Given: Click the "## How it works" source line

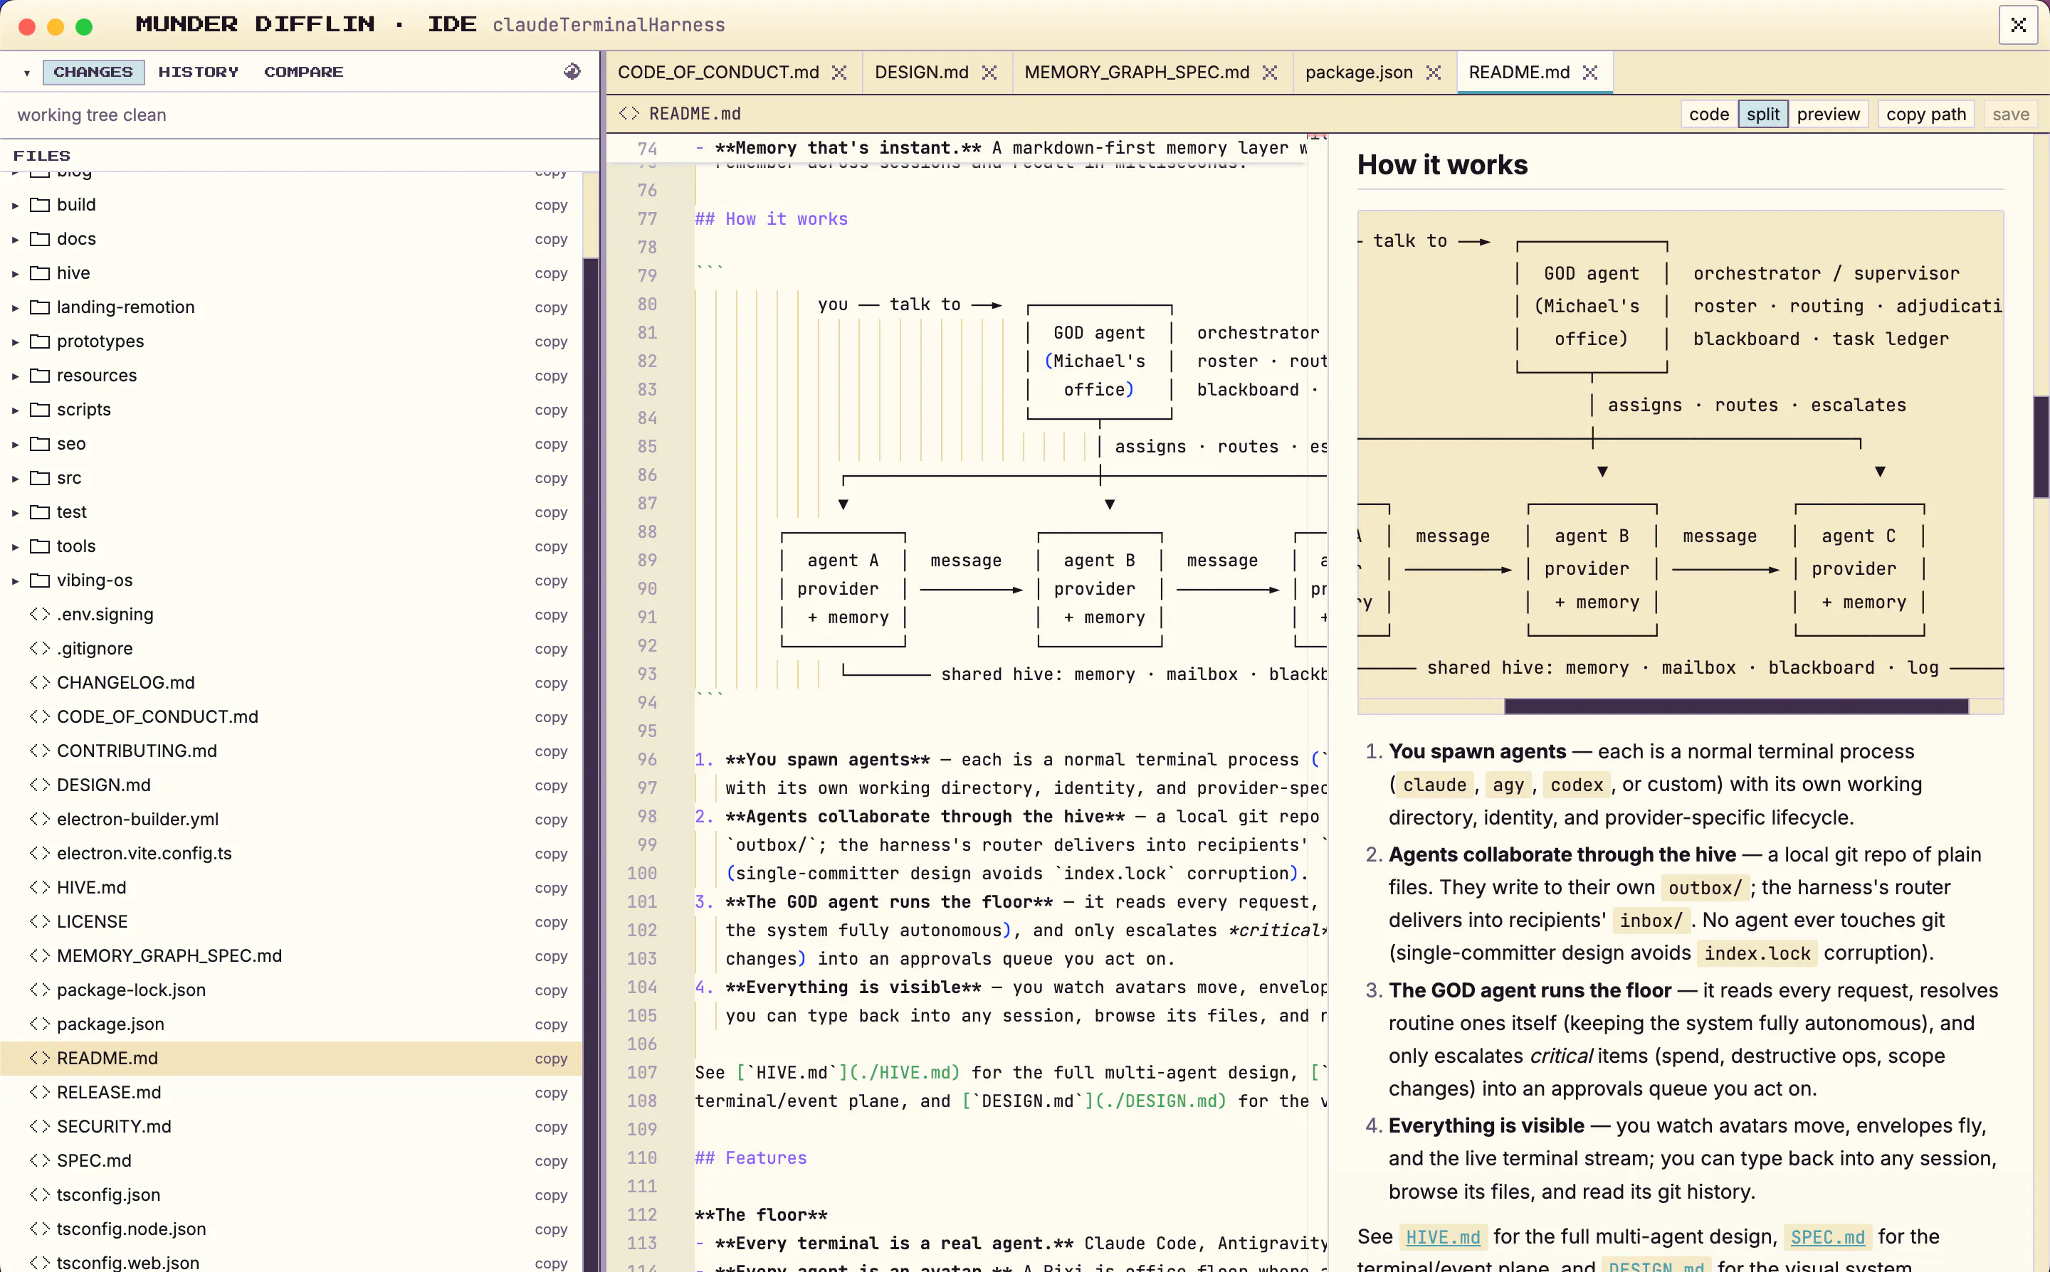Looking at the screenshot, I should point(771,218).
